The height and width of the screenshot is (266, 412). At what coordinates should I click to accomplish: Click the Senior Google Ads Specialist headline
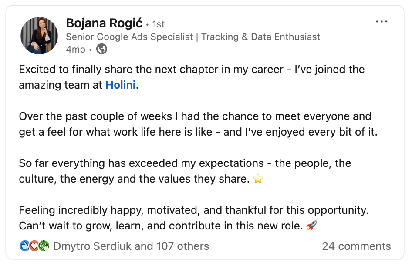193,37
